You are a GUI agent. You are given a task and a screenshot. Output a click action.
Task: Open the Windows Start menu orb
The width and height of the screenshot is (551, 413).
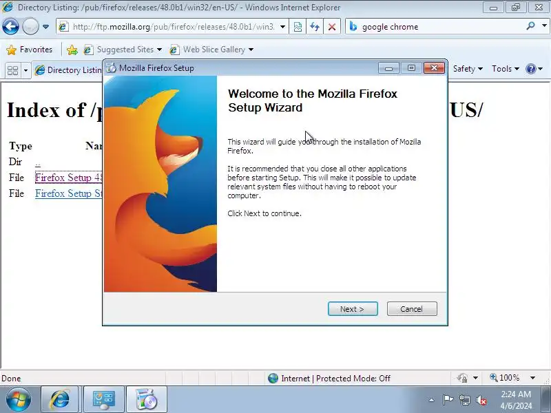[19, 400]
